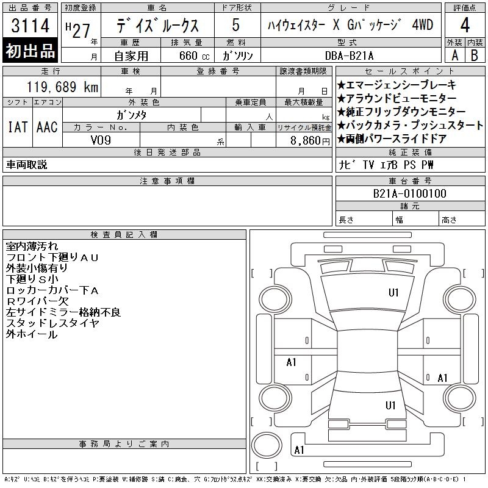Select the interior grade B cell

475,55
